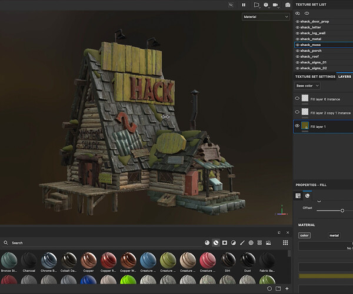
Task: Filter assets by brushes icon
Action: 242,242
